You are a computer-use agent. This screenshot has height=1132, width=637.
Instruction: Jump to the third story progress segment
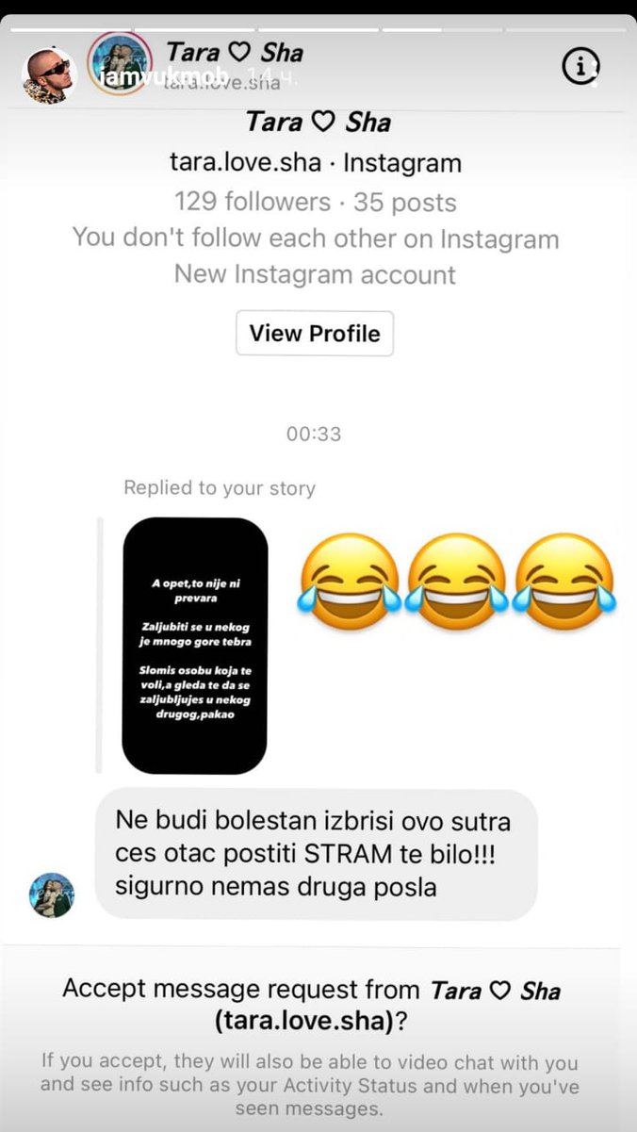pyautogui.click(x=318, y=29)
